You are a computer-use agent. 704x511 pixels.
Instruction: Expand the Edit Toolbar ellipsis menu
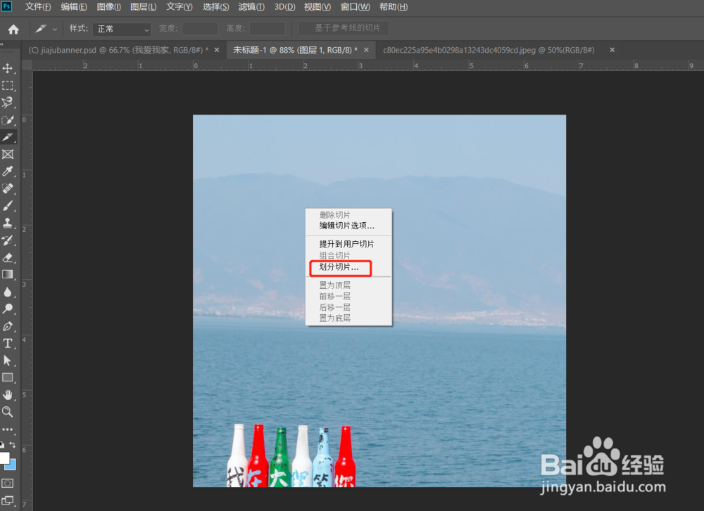coord(8,429)
